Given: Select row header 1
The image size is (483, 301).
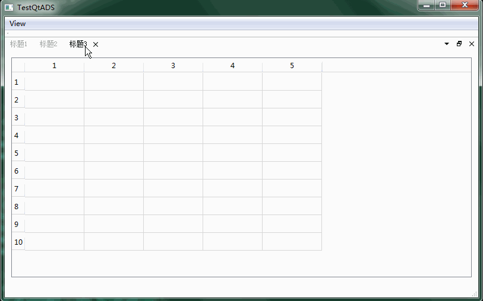Looking at the screenshot, I should [x=18, y=82].
